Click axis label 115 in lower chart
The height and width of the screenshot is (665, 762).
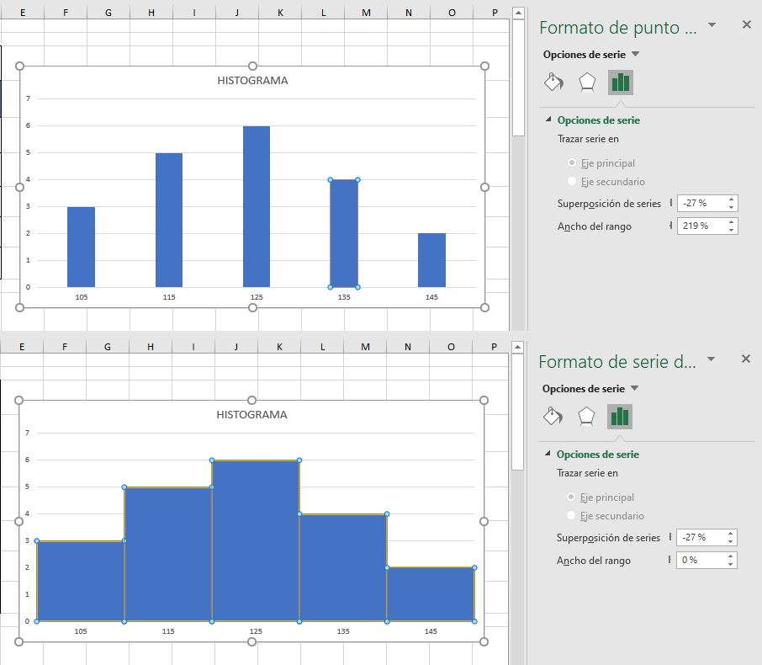(168, 631)
